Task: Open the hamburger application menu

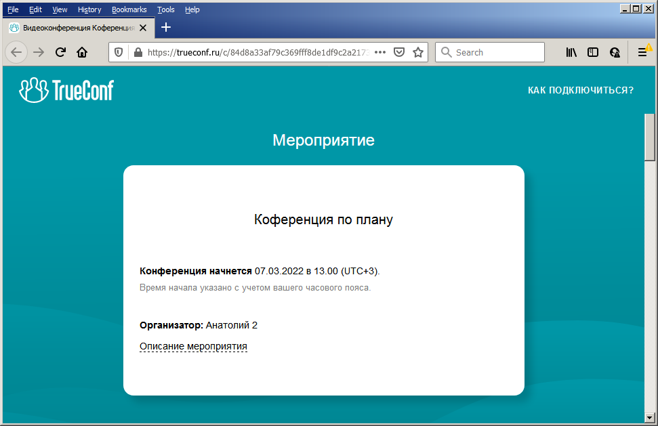Action: coord(642,52)
